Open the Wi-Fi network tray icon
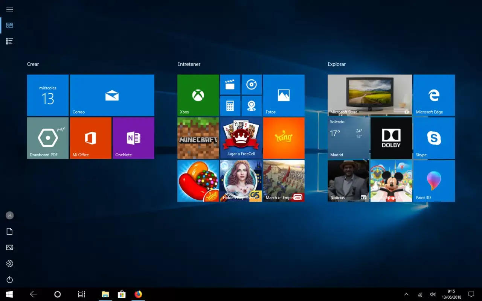This screenshot has width=482, height=301. 420,294
